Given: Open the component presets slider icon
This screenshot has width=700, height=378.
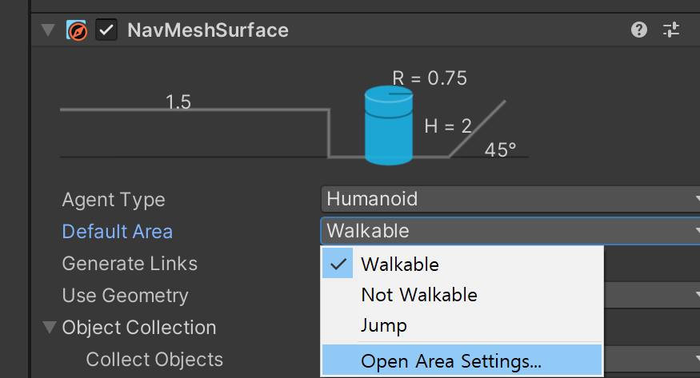Looking at the screenshot, I should pyautogui.click(x=671, y=30).
